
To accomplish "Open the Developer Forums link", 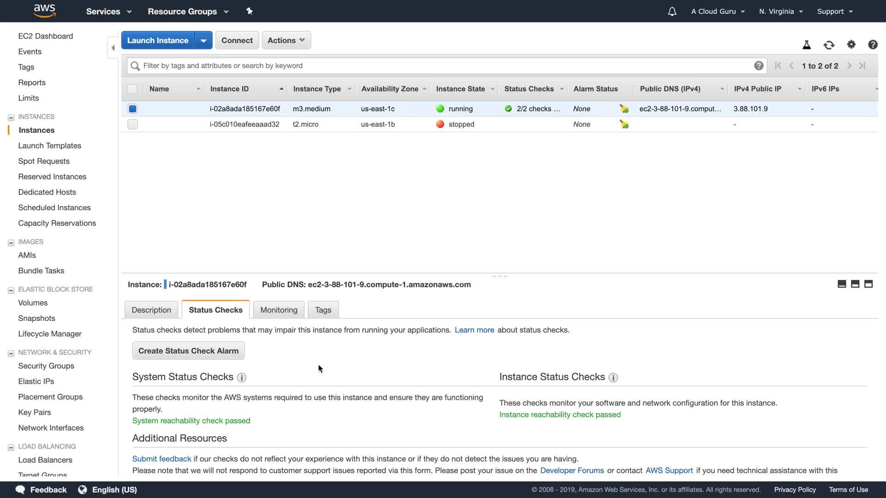I will (x=572, y=470).
